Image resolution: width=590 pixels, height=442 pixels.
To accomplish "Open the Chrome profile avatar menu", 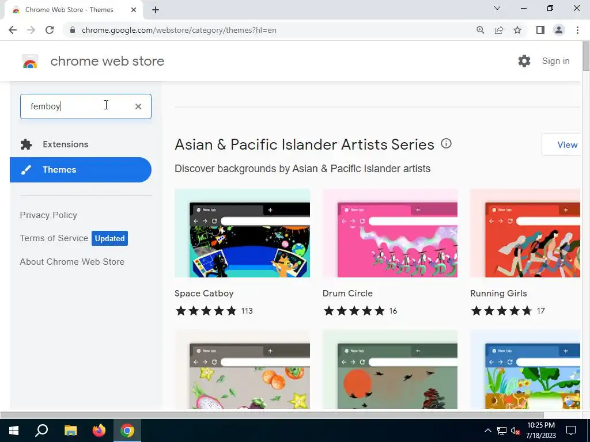I will point(559,30).
